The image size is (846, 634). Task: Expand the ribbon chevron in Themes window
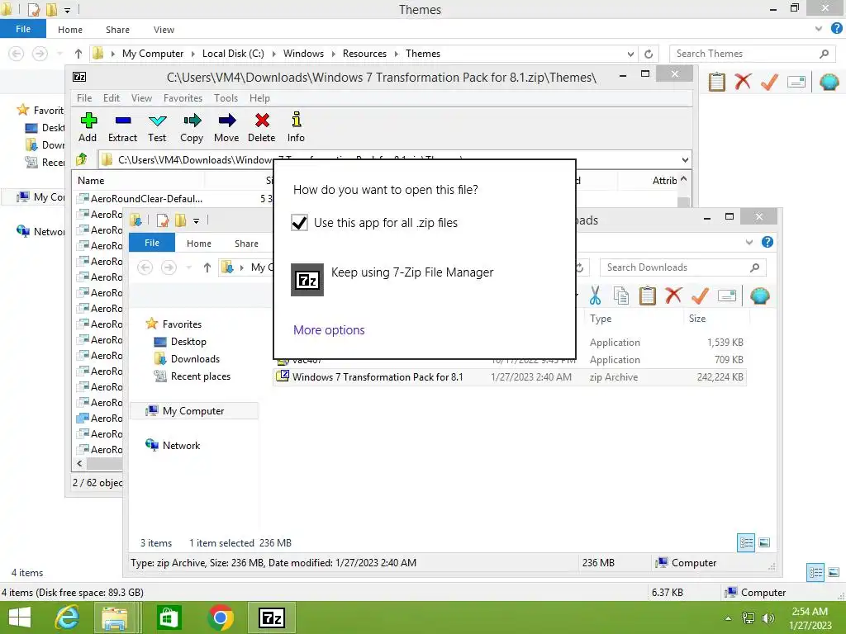819,29
